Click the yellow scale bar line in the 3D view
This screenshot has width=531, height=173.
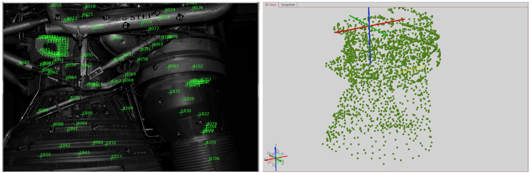[411, 70]
